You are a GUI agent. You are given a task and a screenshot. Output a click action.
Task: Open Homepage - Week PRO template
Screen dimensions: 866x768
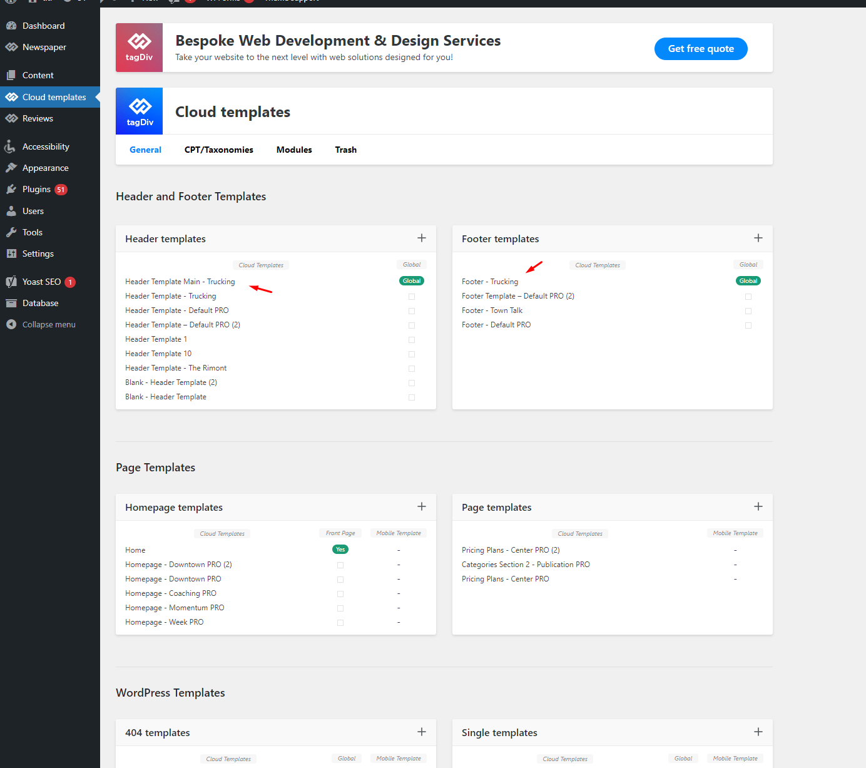[x=165, y=622]
